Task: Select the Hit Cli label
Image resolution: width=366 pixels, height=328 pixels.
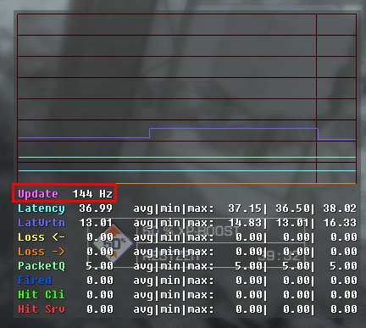Action: [x=42, y=295]
